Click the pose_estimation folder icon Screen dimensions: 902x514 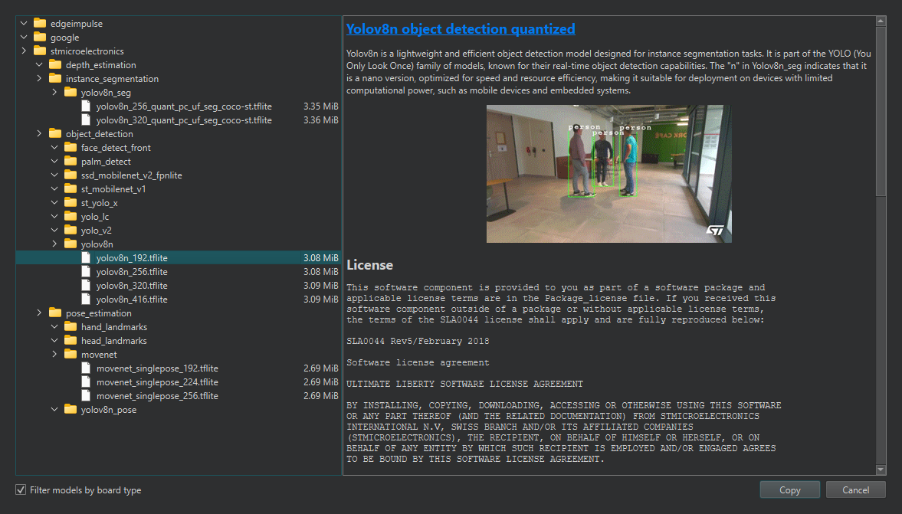point(55,313)
